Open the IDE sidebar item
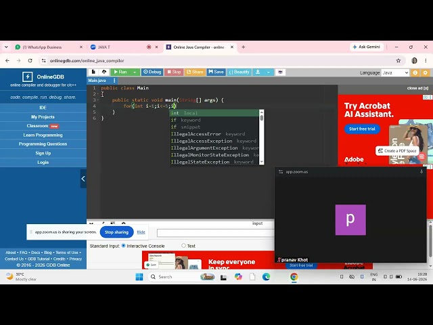Image resolution: width=433 pixels, height=325 pixels. pos(43,108)
